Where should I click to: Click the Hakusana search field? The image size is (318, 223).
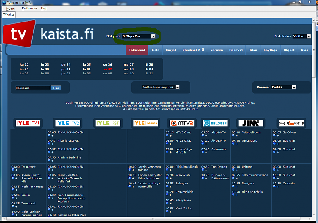click(x=33, y=88)
